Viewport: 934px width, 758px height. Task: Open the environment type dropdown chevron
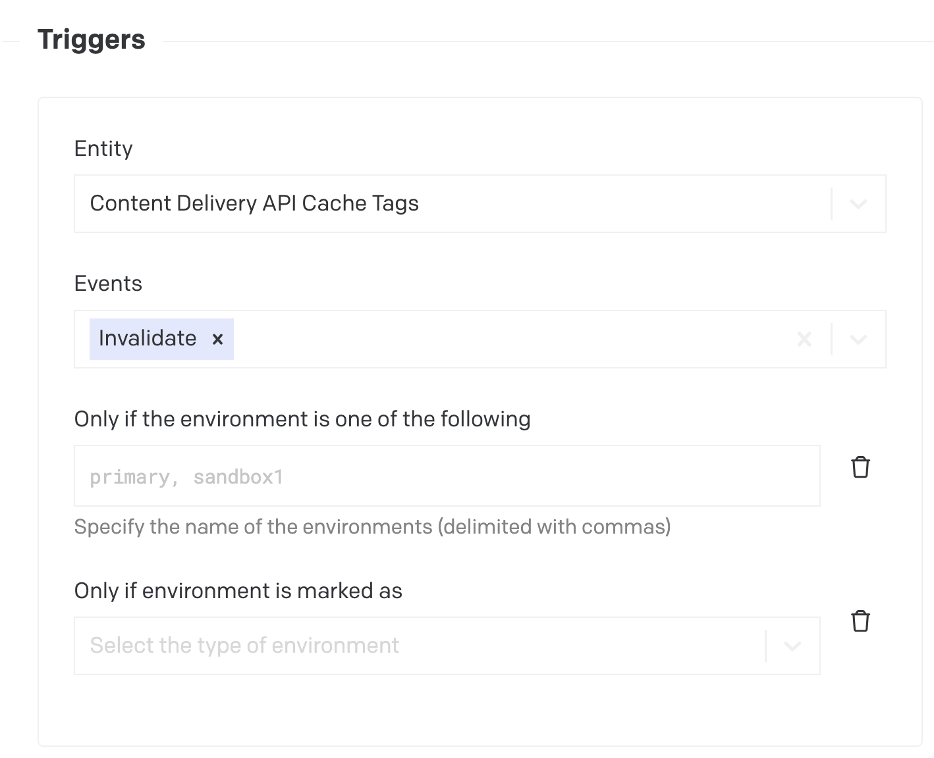(792, 646)
